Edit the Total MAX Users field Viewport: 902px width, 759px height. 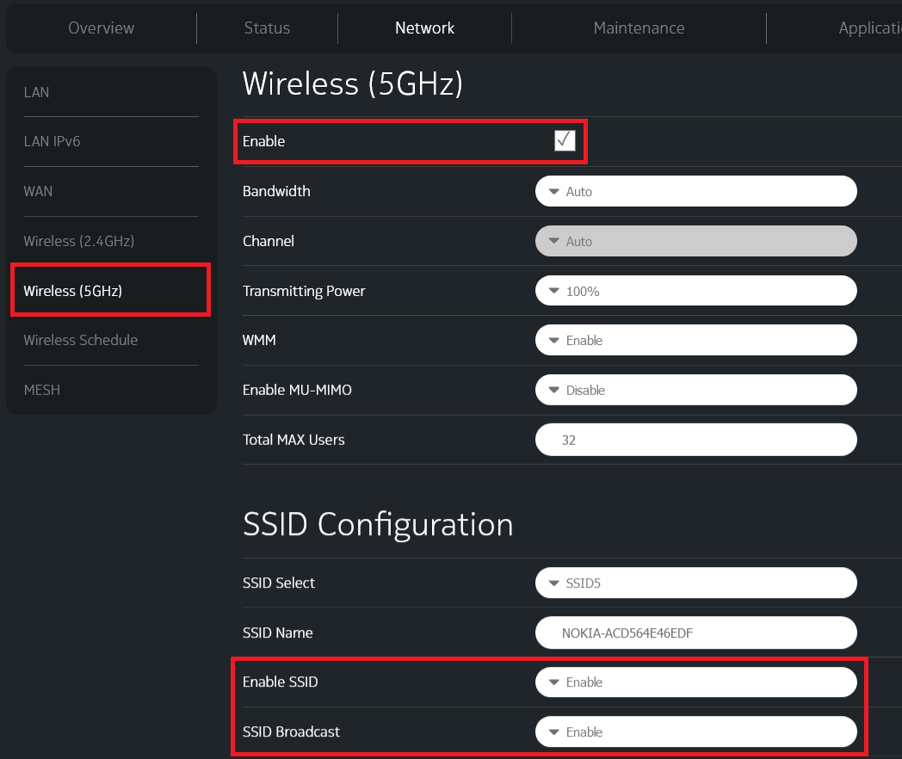pyautogui.click(x=695, y=440)
